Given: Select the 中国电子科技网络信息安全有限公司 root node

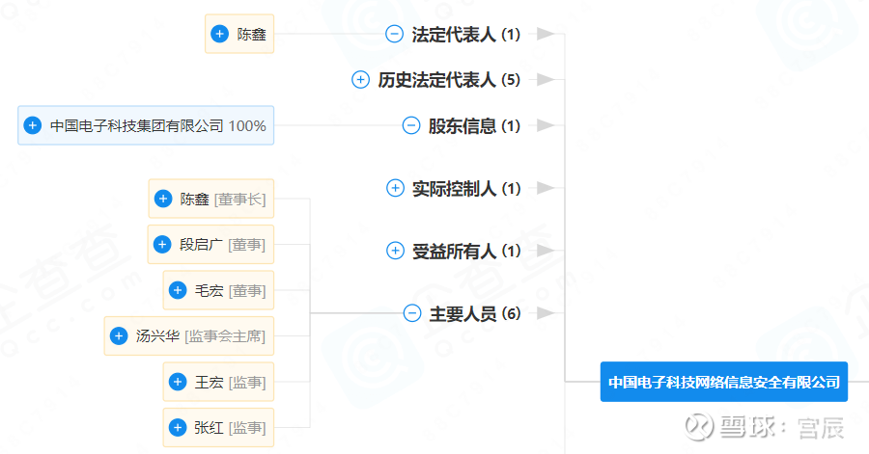Looking at the screenshot, I should pos(723,382).
